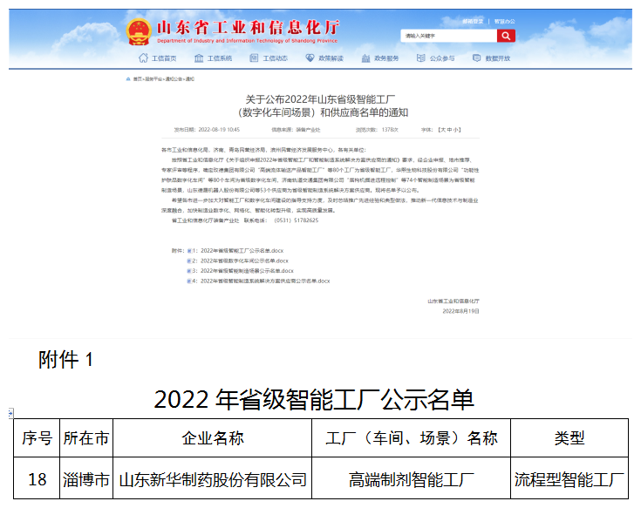Click the docx file icon of attachment 1
The image size is (641, 508).
click(x=189, y=251)
